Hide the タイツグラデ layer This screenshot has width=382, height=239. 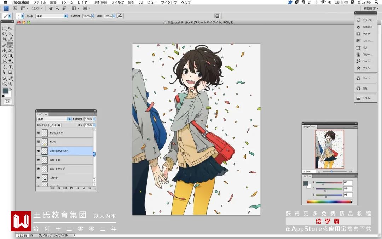(x=38, y=133)
